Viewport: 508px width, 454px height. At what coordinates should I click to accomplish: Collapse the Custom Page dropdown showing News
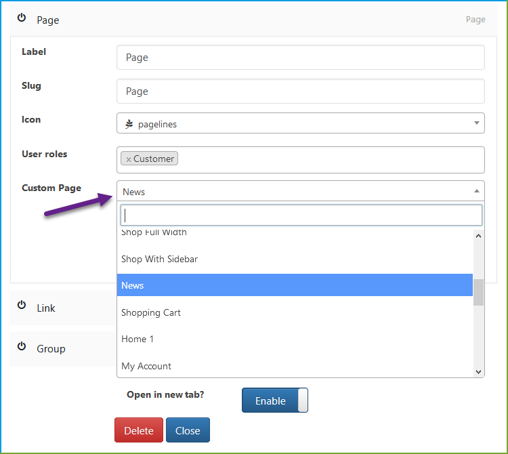point(477,191)
